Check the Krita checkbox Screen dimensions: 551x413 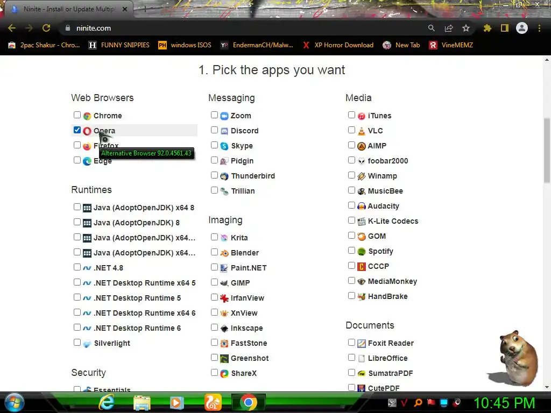point(214,237)
